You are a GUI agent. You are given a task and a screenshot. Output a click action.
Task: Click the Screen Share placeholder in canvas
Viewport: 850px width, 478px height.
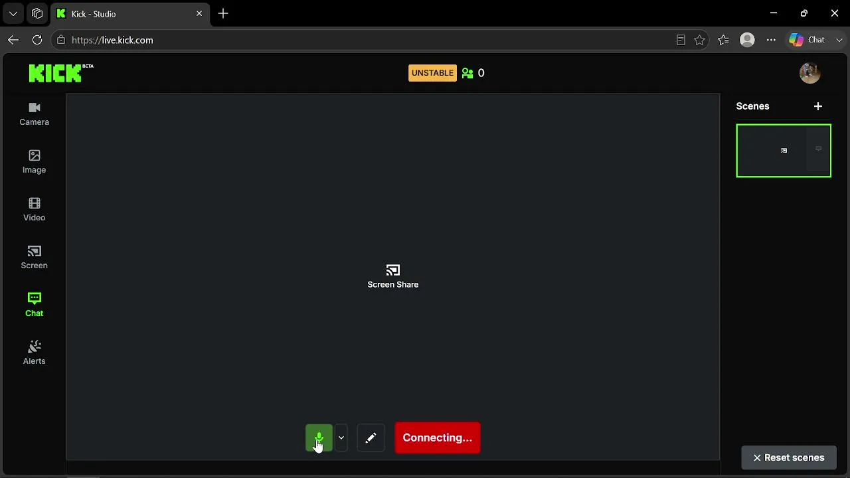(x=393, y=277)
